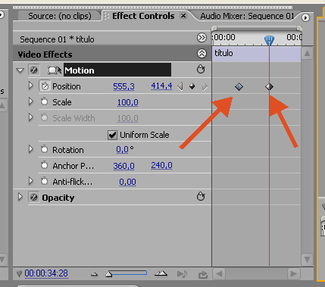Toggle the Opacity effect on/off icon
The image size is (325, 287).
pos(34,197)
